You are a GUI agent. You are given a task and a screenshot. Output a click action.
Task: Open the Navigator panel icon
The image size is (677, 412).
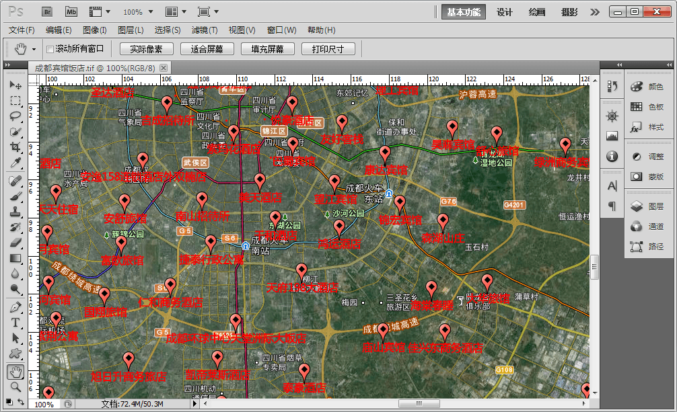612,116
